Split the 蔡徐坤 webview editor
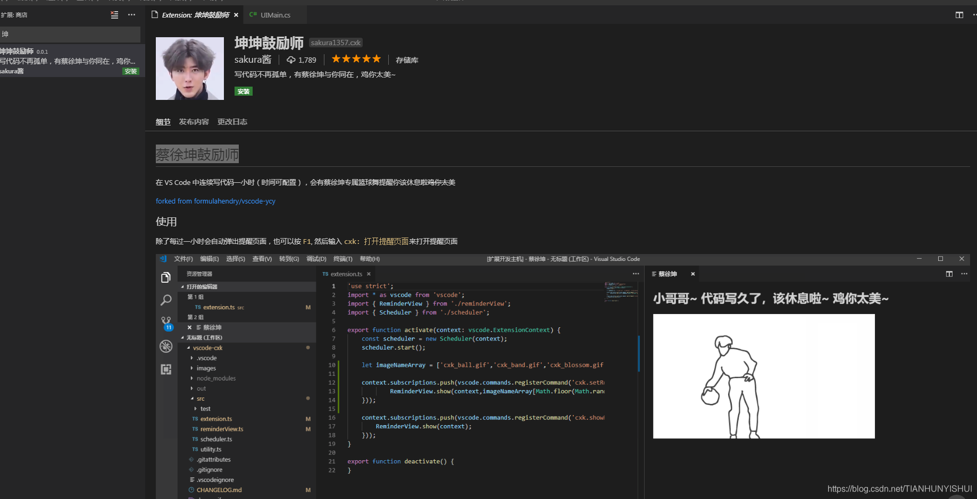Image resolution: width=977 pixels, height=499 pixels. pyautogui.click(x=949, y=274)
